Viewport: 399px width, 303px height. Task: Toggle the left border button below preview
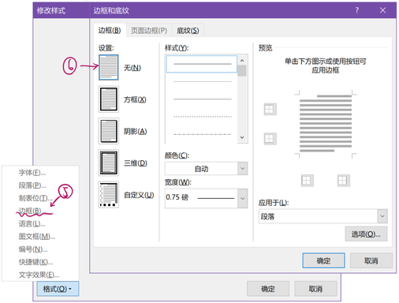[x=308, y=181]
